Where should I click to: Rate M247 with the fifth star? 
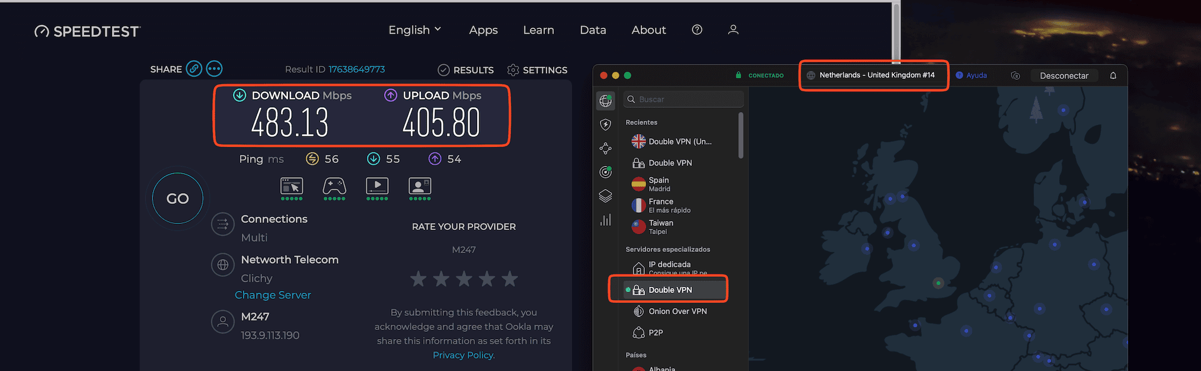pyautogui.click(x=510, y=278)
